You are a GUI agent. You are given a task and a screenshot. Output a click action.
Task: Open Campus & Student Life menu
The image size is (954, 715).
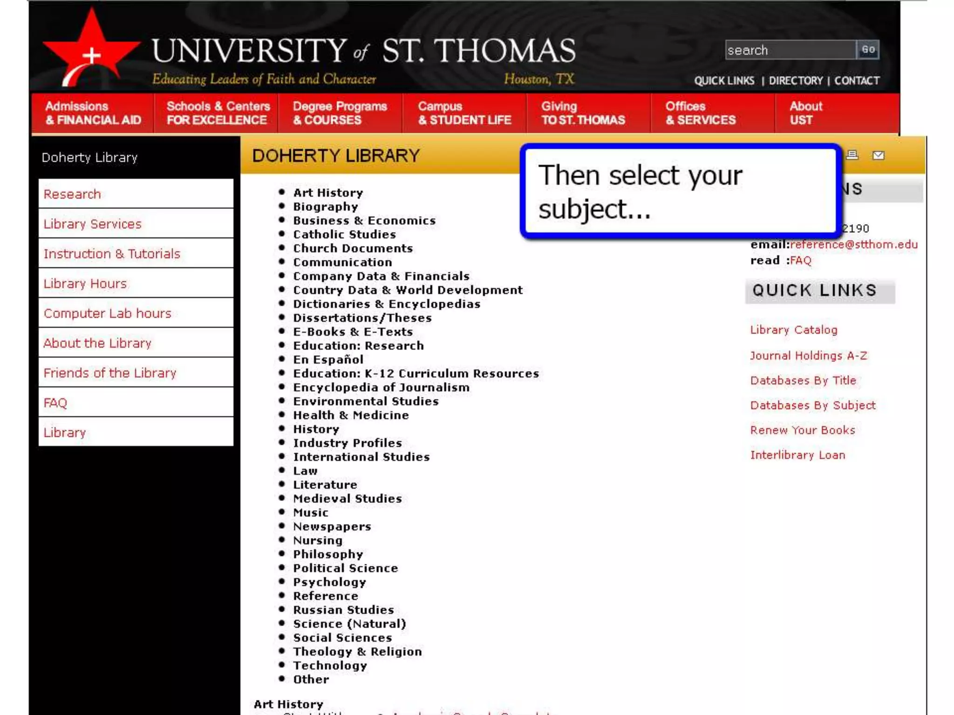(x=464, y=113)
